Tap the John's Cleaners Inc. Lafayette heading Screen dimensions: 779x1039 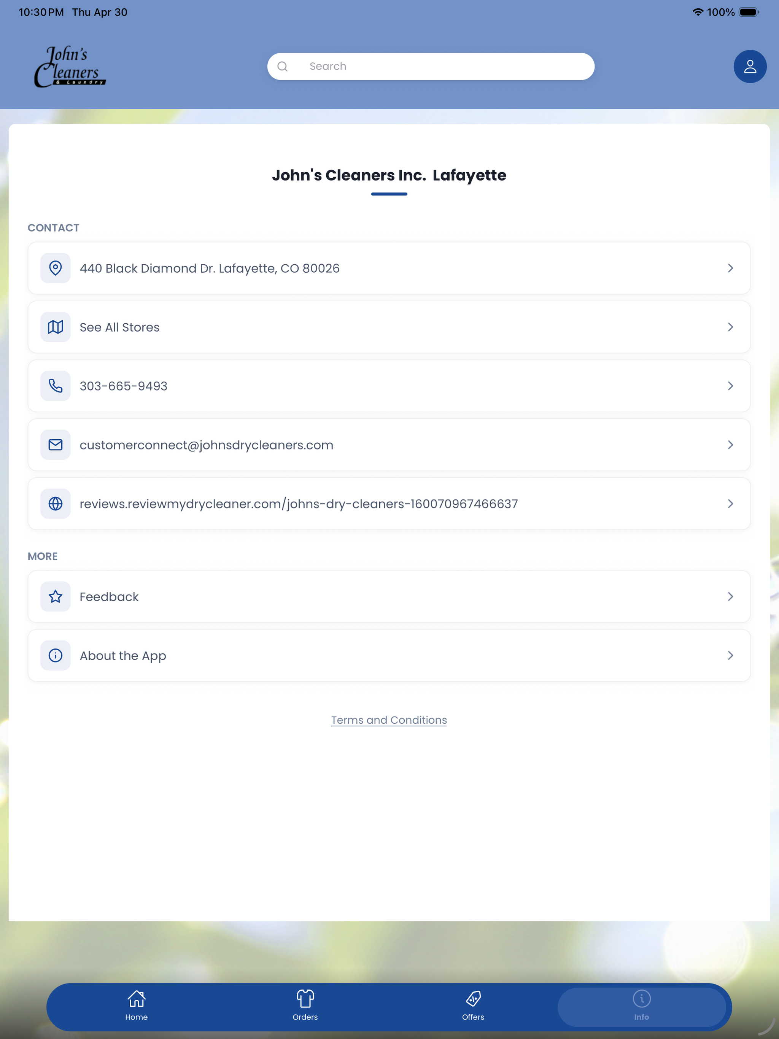[389, 175]
